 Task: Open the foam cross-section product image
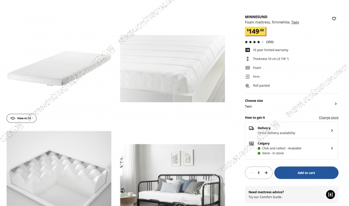click(59, 169)
